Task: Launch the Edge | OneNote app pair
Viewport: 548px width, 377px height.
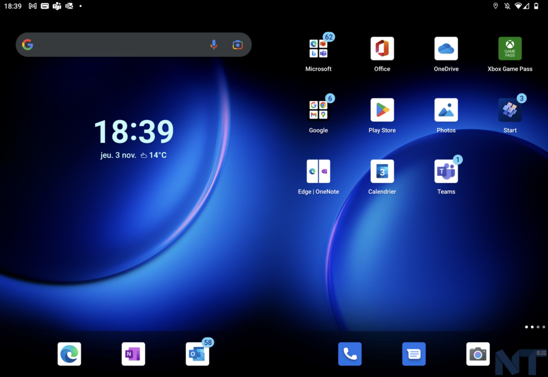Action: (318, 171)
